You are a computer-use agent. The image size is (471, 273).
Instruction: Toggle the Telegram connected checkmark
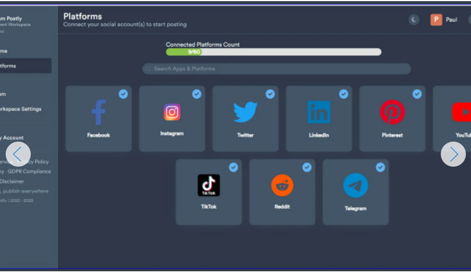(x=380, y=167)
